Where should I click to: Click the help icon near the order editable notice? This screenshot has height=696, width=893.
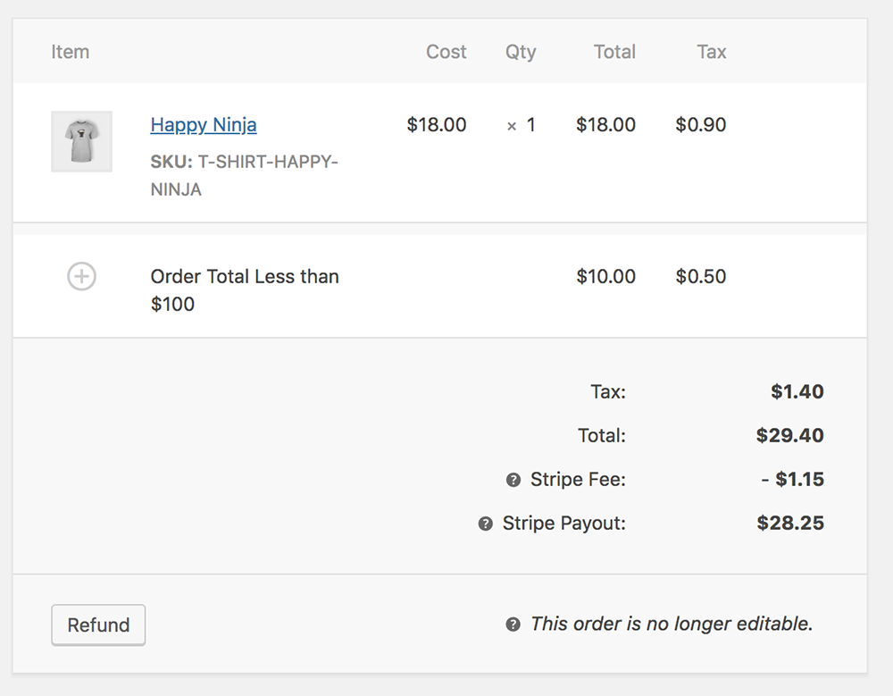(512, 624)
